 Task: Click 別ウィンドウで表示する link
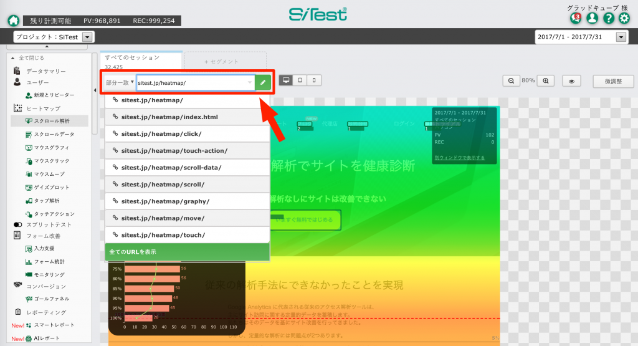pos(459,158)
